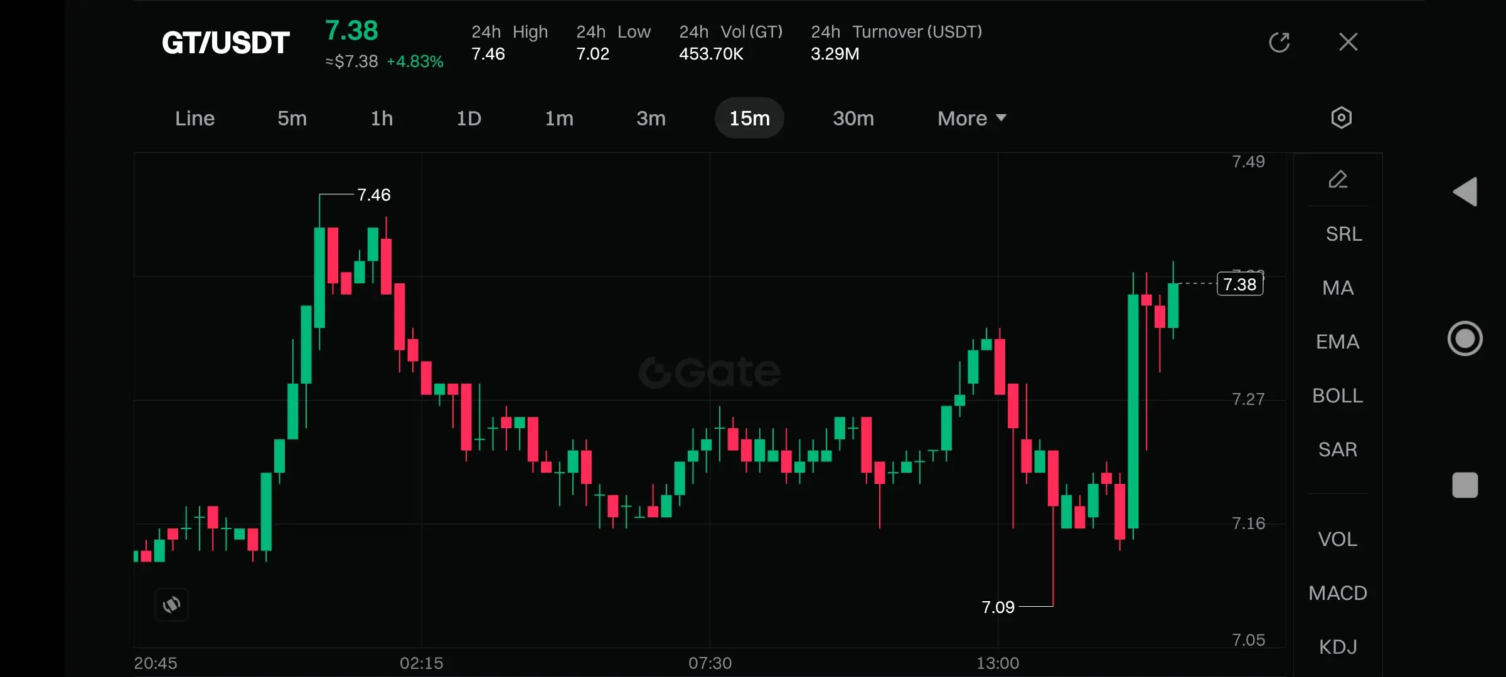Toggle the MA indicator
Screen dimensions: 1506x677
pos(1338,288)
